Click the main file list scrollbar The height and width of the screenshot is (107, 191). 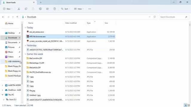(x=190, y=25)
